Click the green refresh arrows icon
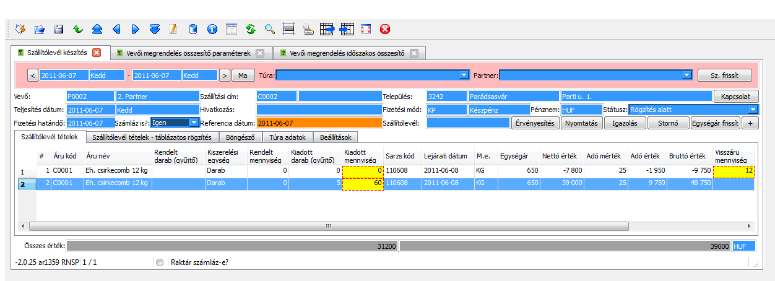The height and width of the screenshot is (281, 775). point(250,28)
